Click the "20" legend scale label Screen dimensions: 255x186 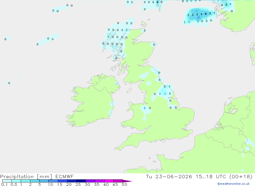[69, 184]
